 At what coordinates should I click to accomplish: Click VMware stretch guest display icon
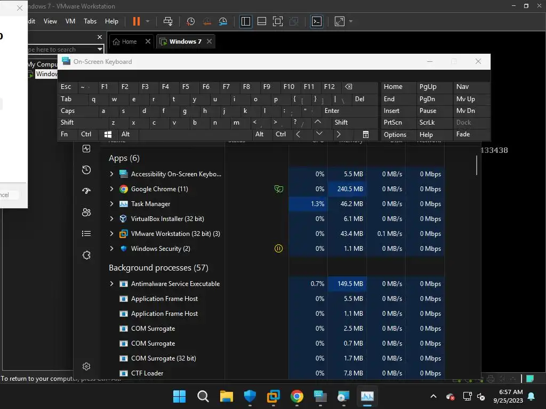pos(340,21)
